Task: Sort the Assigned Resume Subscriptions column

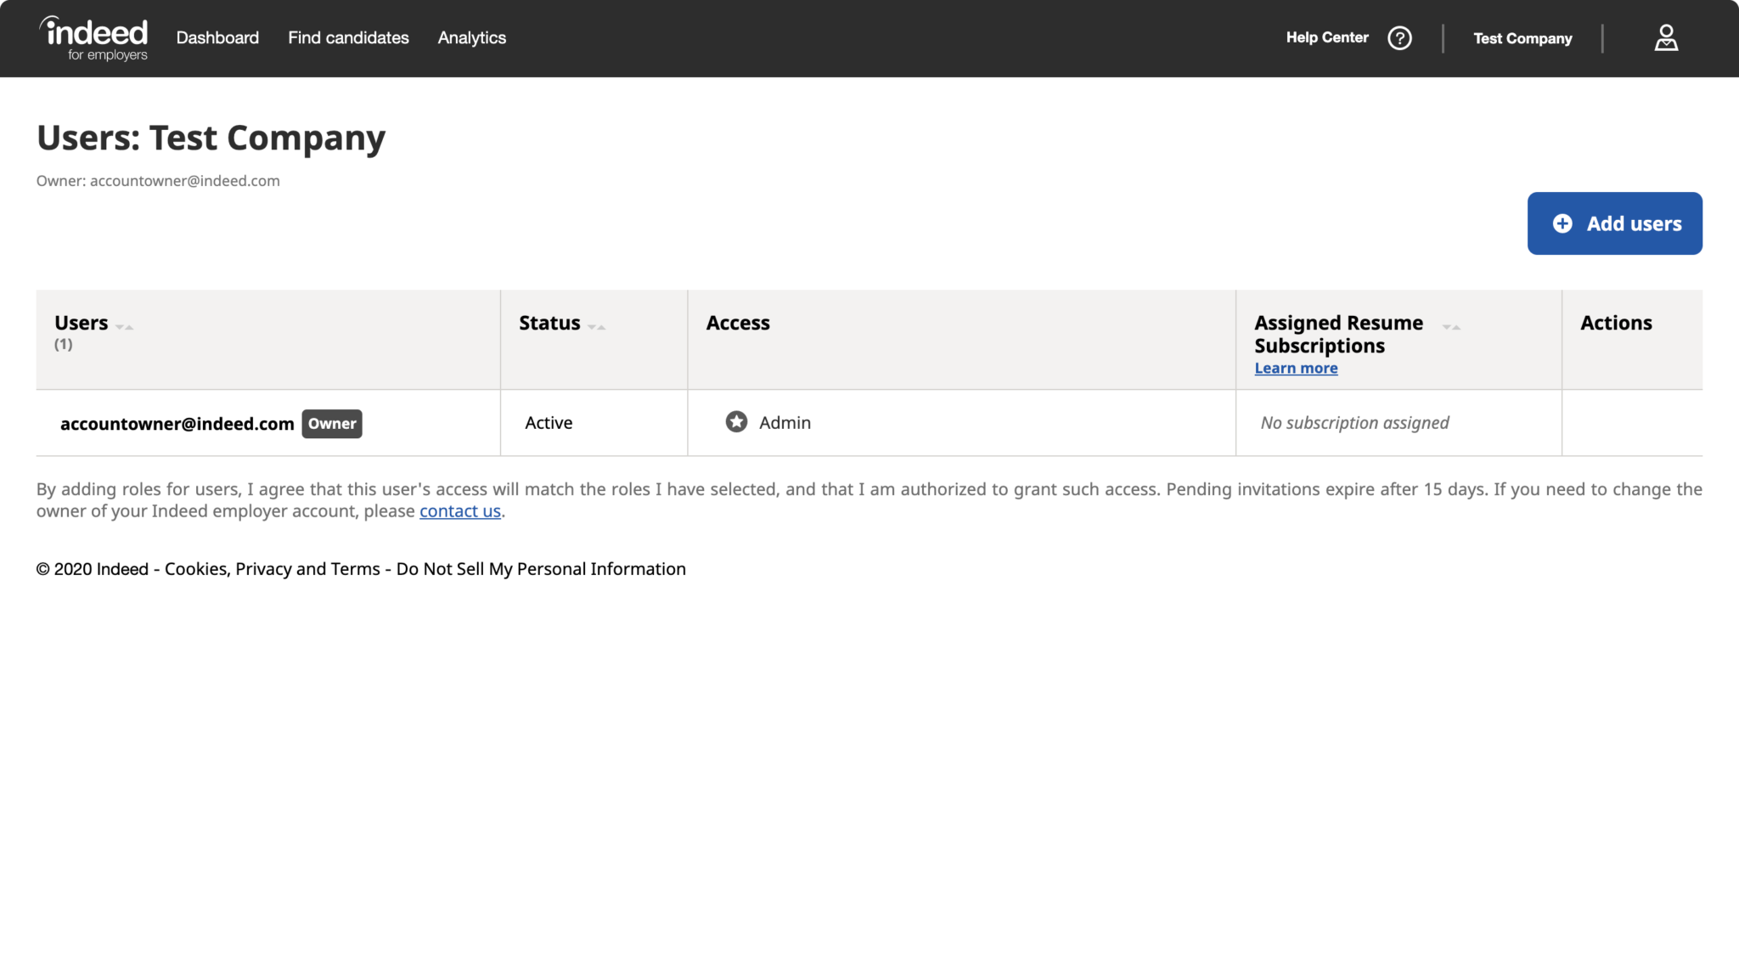Action: [1453, 325]
